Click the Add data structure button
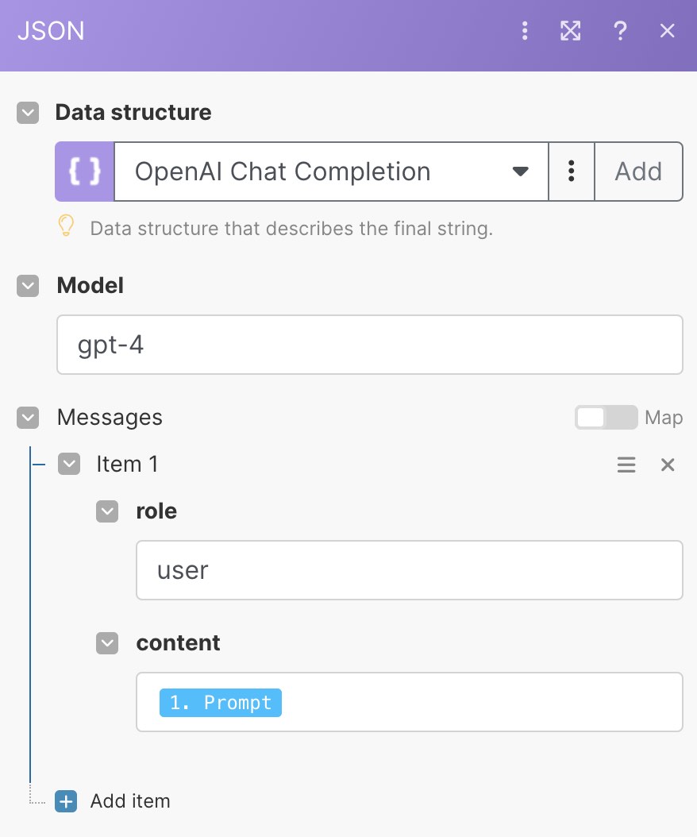 (638, 172)
